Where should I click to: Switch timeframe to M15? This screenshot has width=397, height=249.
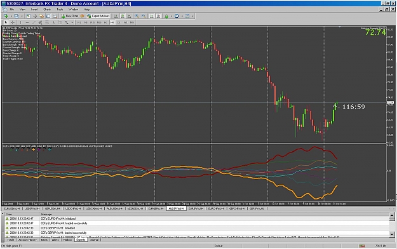pos(92,22)
